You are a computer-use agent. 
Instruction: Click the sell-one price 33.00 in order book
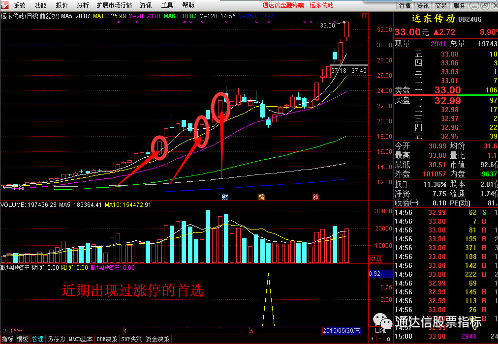(x=448, y=90)
